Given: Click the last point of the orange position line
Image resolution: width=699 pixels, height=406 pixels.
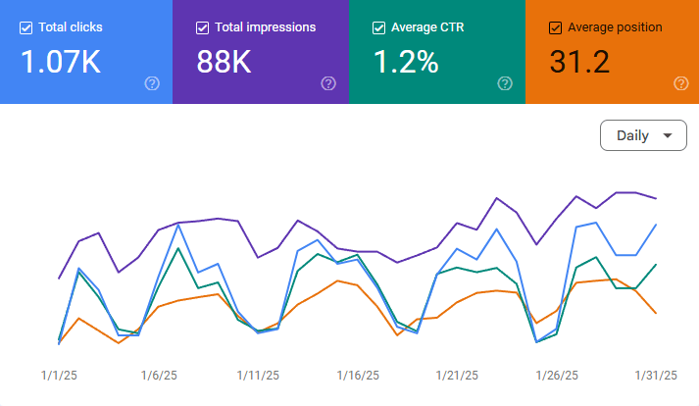Looking at the screenshot, I should [x=656, y=313].
